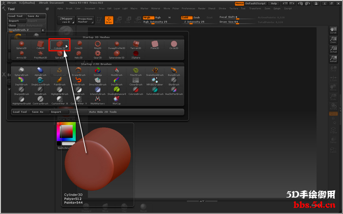
Task: Select the FiberBrush
Action: click(136, 72)
